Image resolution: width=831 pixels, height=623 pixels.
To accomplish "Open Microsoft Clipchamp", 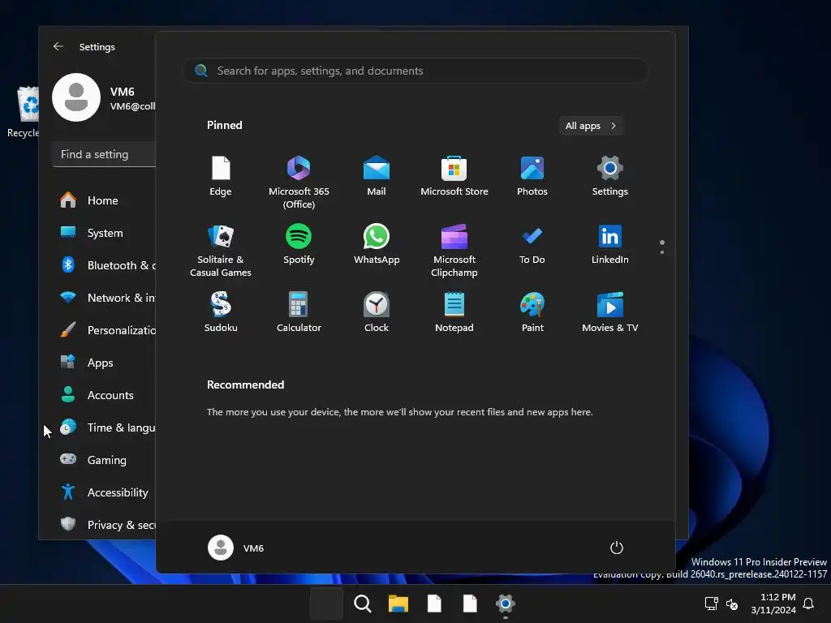I will point(454,251).
